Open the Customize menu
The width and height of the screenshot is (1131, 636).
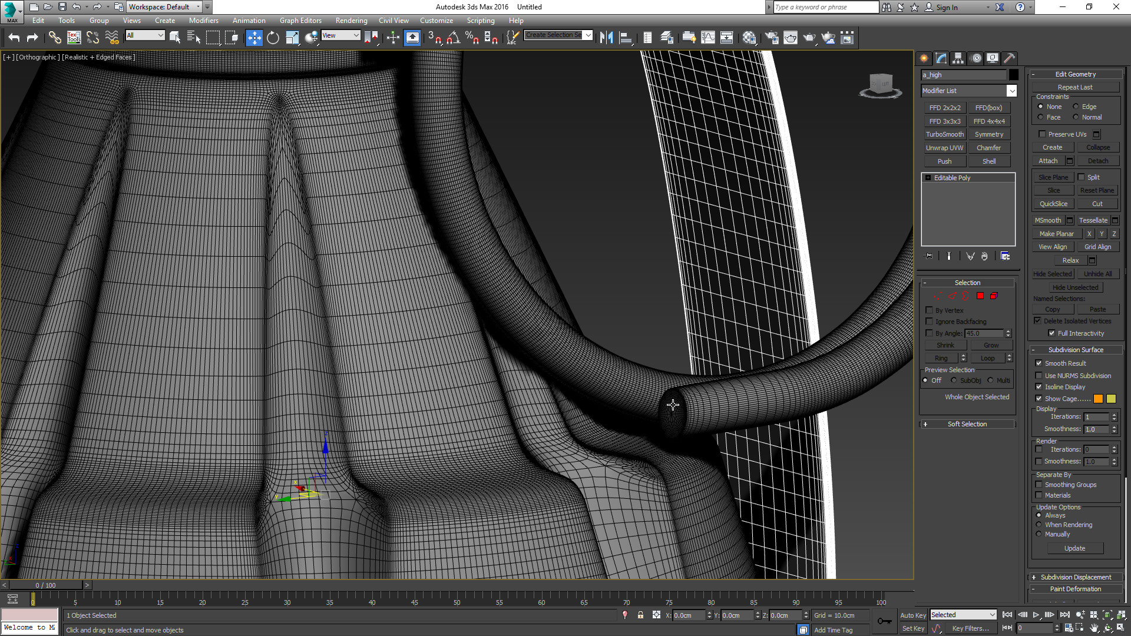point(436,21)
